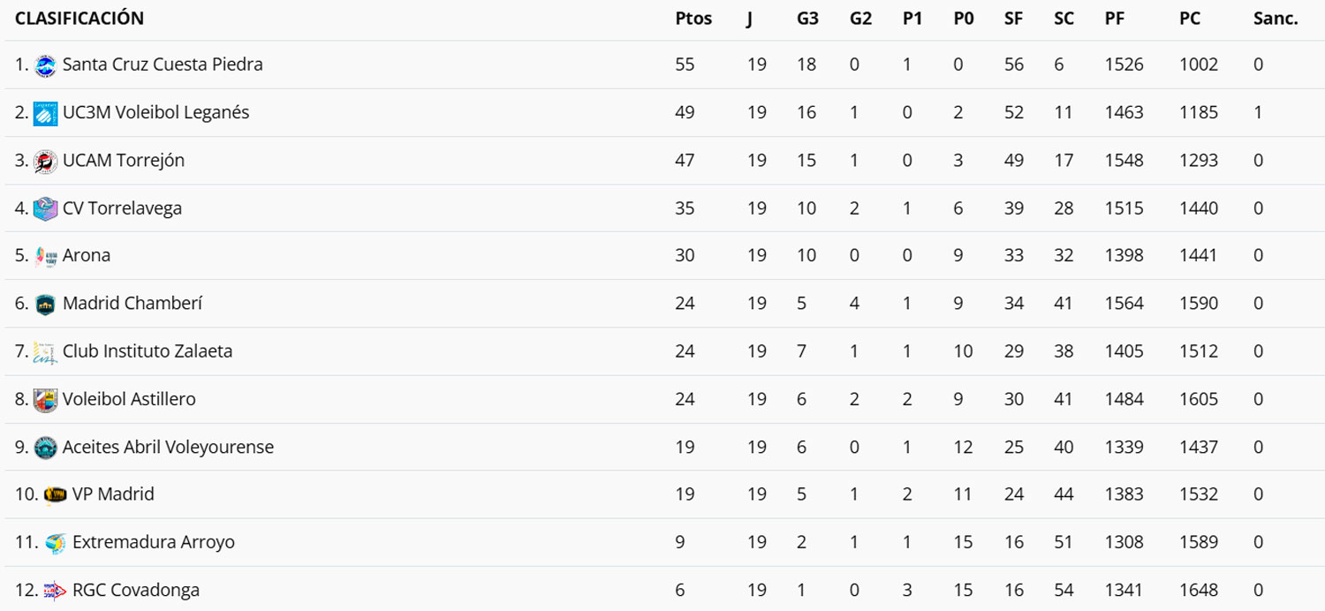
Task: Click the Sanc. column header
Action: (1276, 19)
